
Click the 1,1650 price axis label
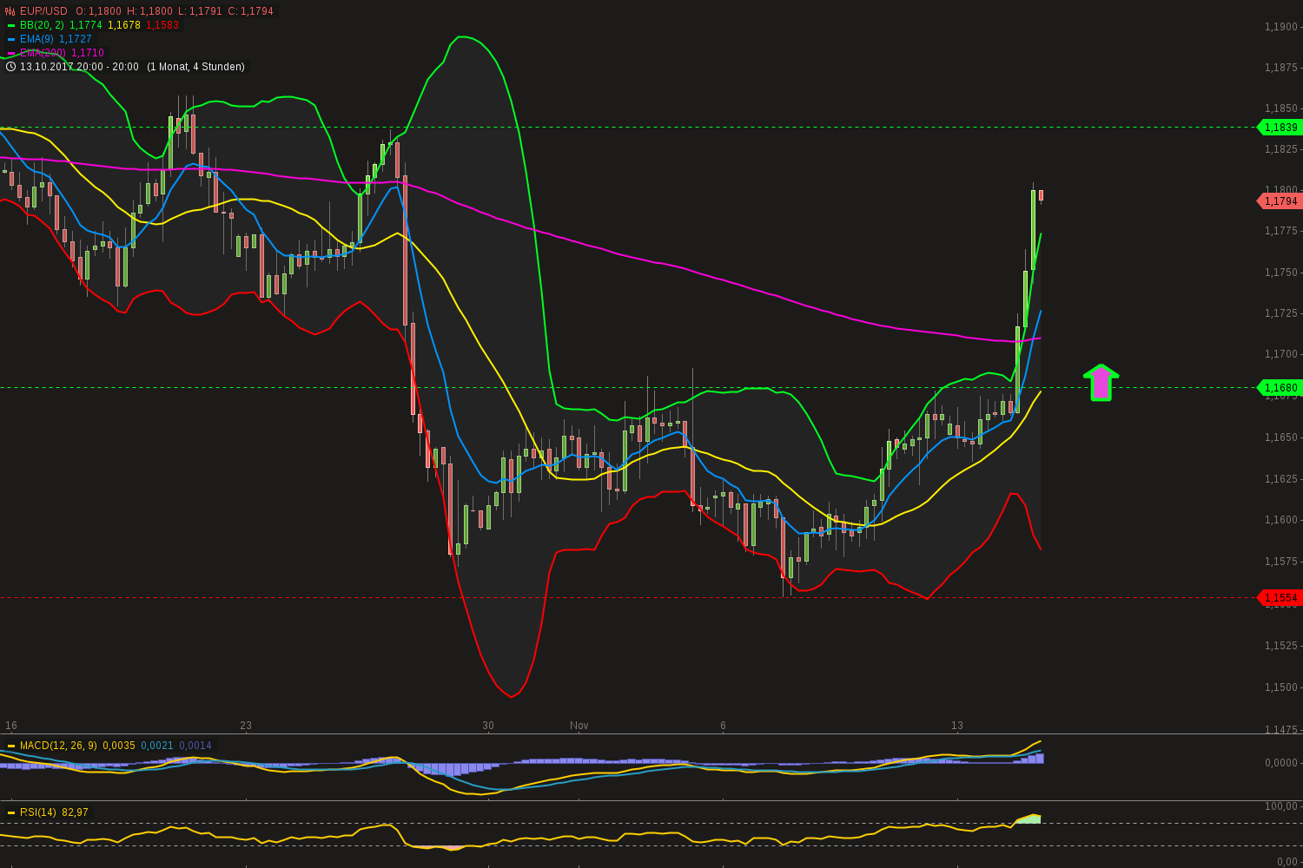coord(1281,437)
